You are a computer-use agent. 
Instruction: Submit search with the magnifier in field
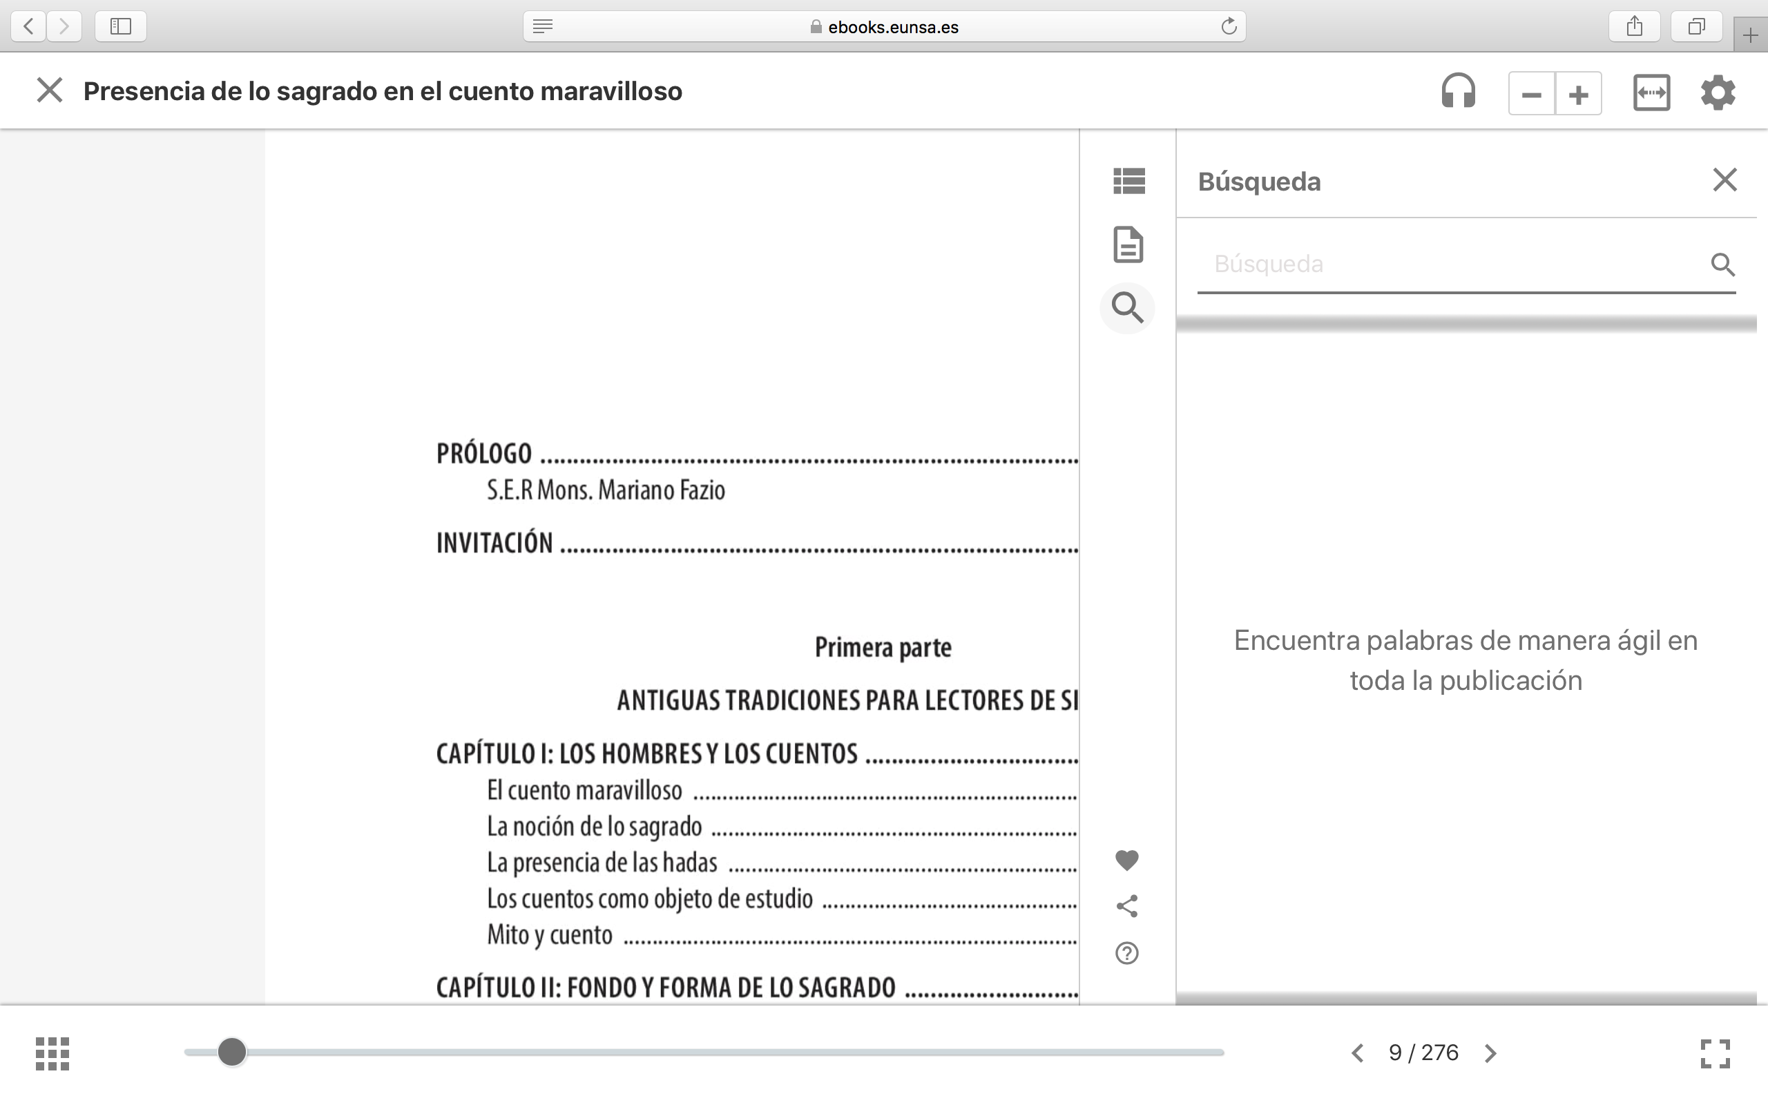click(1722, 265)
